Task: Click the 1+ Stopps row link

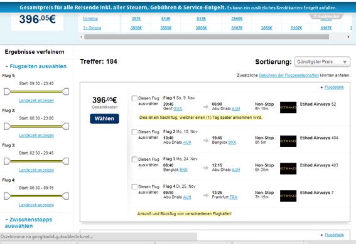Action: pos(92,28)
